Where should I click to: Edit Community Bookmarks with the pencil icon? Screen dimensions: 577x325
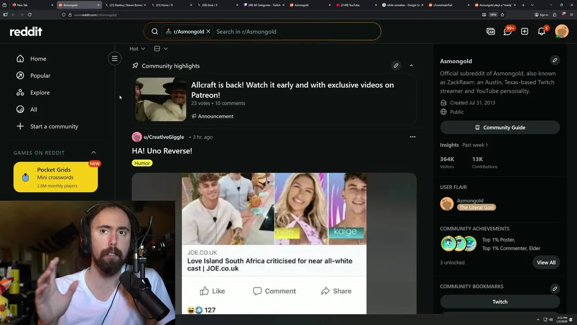click(555, 288)
